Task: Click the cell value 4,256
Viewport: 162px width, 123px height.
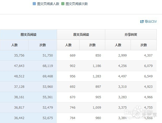Action: (122, 66)
